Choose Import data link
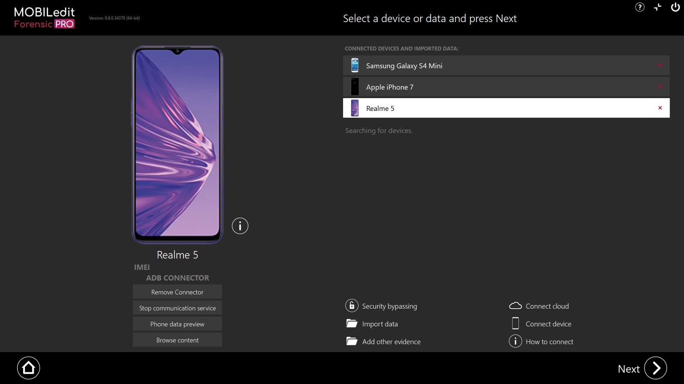This screenshot has width=684, height=384. pyautogui.click(x=380, y=324)
